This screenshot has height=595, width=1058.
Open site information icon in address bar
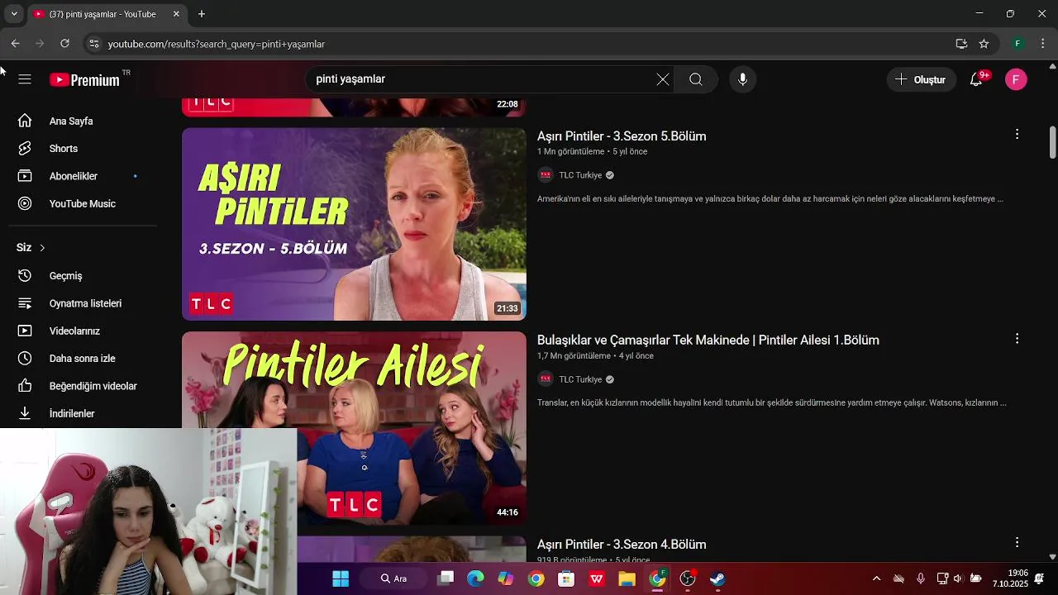point(93,44)
